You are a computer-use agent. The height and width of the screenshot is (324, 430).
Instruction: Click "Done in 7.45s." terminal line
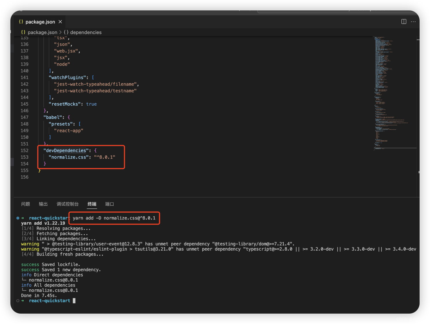39,295
